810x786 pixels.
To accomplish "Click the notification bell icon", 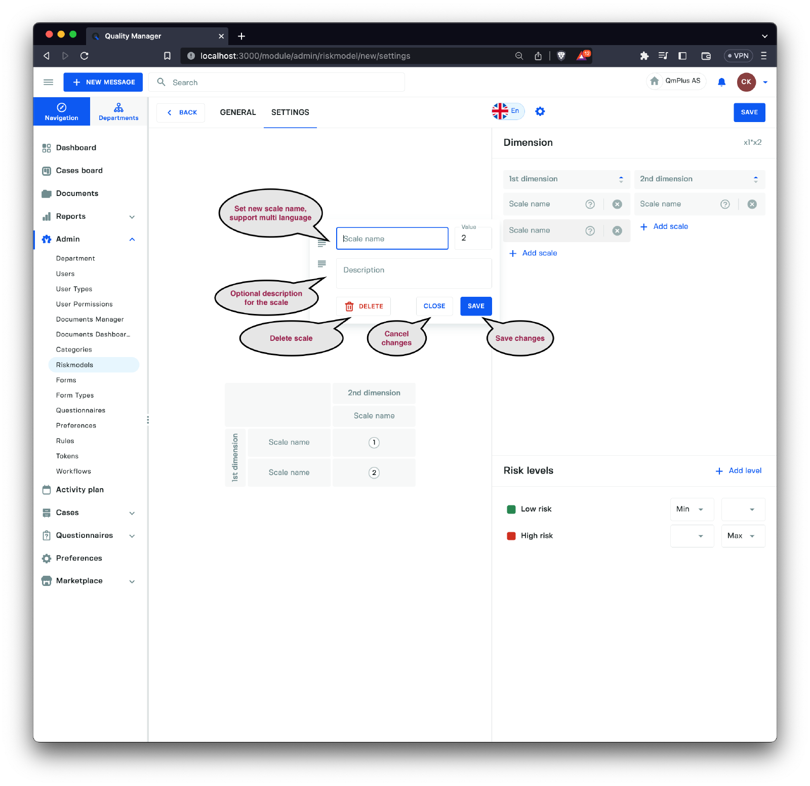I will pos(721,82).
